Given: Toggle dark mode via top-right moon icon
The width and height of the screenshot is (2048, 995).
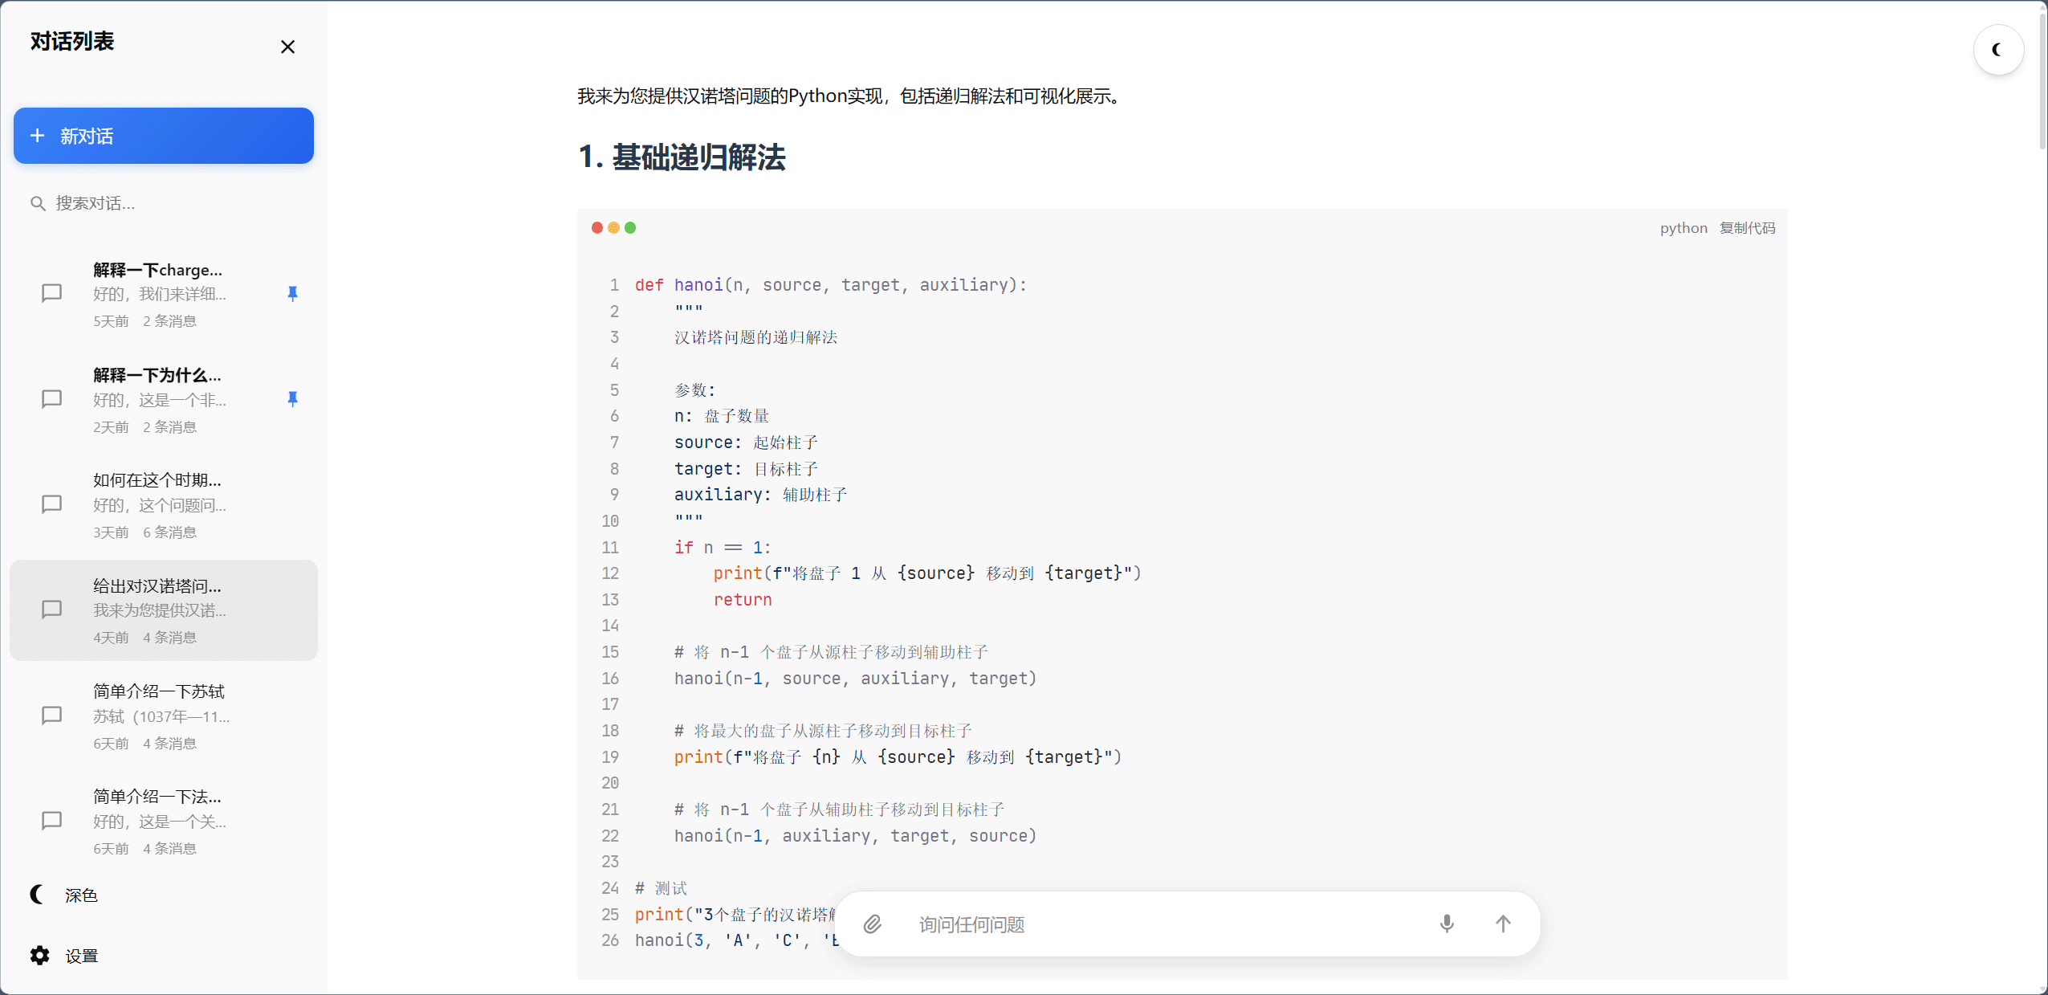Looking at the screenshot, I should tap(1997, 50).
